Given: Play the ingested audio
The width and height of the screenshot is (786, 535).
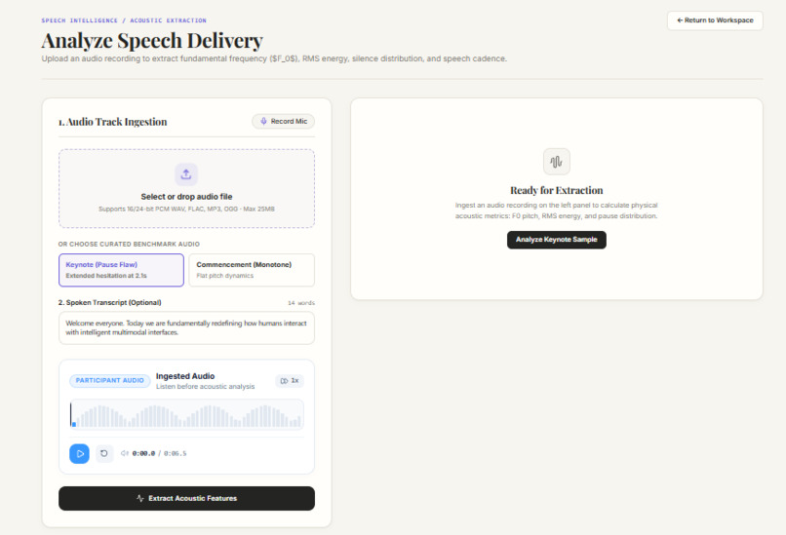Looking at the screenshot, I should pyautogui.click(x=79, y=454).
